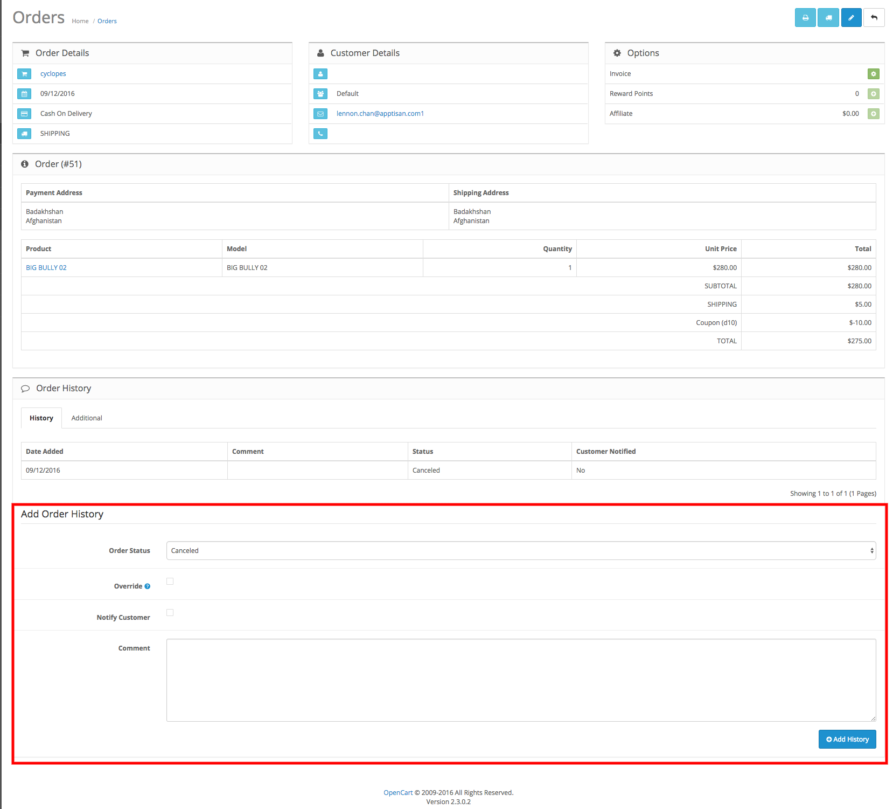Generate invoice with green gear icon
Image resolution: width=893 pixels, height=809 pixels.
tap(873, 74)
